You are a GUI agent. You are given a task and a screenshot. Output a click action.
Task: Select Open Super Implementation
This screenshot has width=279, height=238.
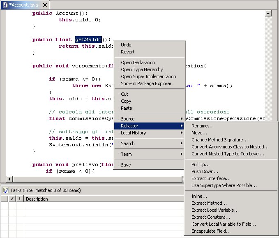pyautogui.click(x=148, y=76)
